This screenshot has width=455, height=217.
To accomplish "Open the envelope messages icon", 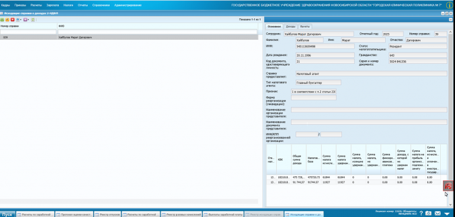I will tap(437, 213).
